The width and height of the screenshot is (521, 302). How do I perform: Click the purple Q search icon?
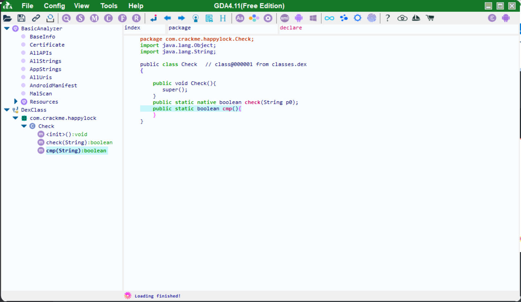pos(66,18)
